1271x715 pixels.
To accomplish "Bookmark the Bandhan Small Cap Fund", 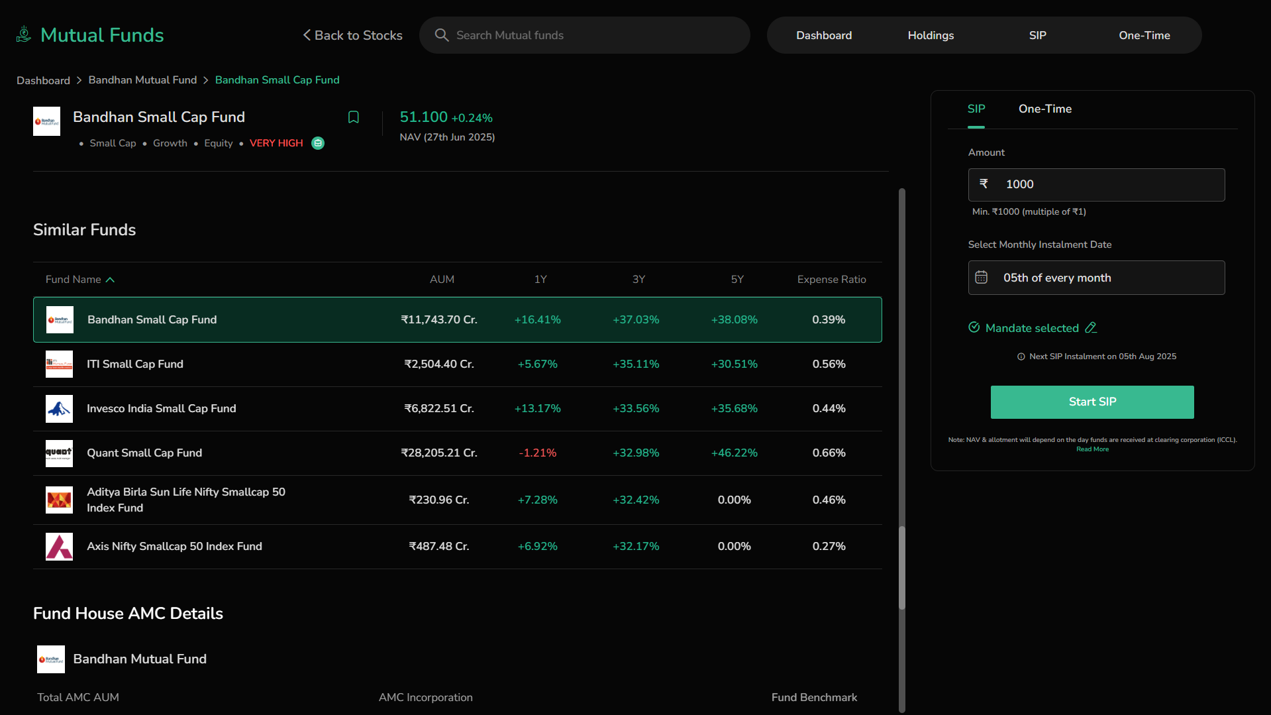I will coord(354,117).
